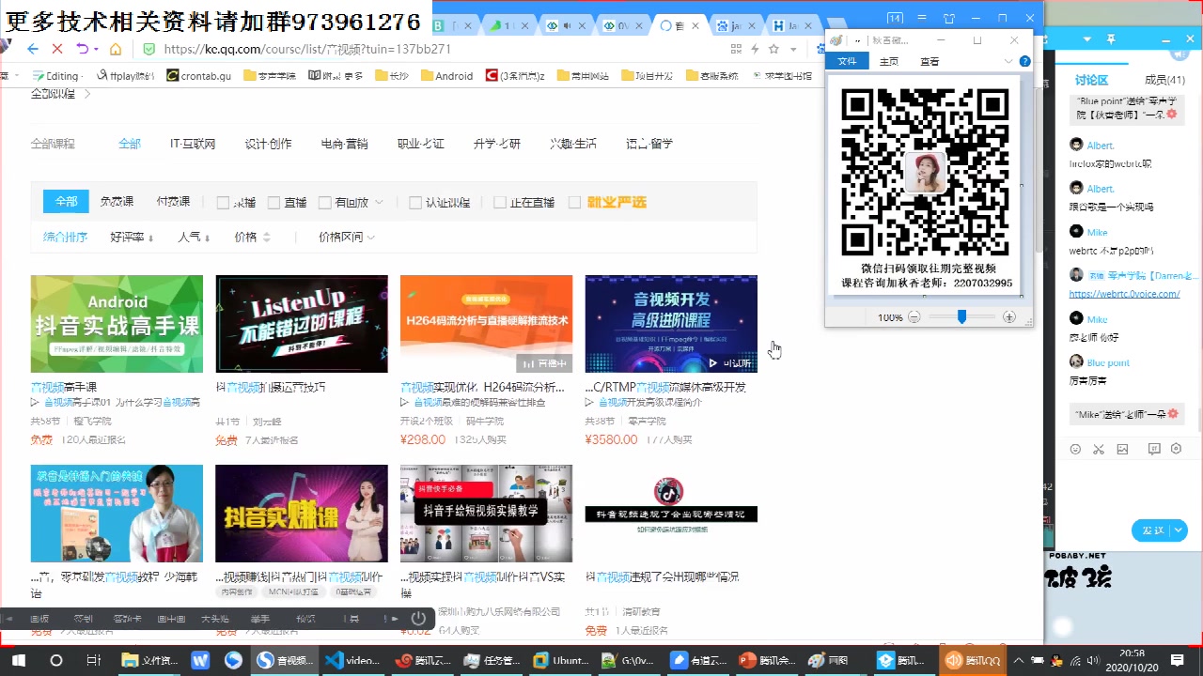The image size is (1203, 676).
Task: Sort courses by 好评率
Action: coord(132,238)
